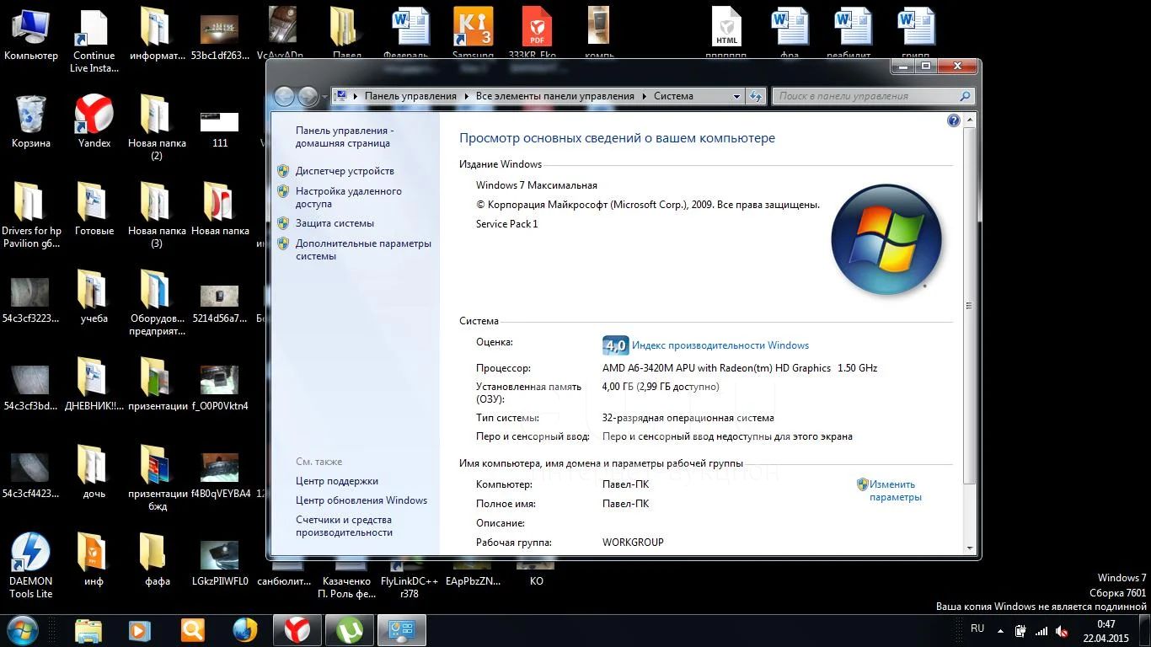Open the help question mark icon

point(953,120)
